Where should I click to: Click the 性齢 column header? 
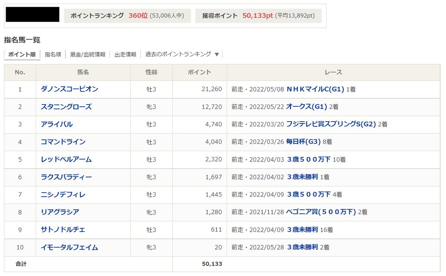point(151,72)
